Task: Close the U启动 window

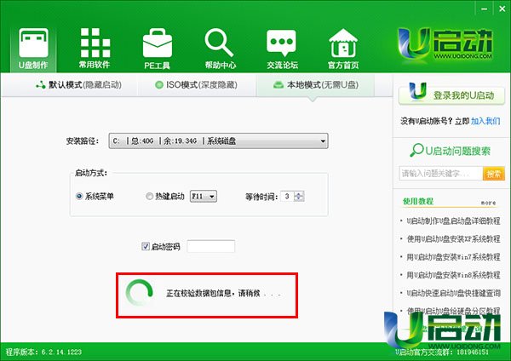Action: (502, 9)
